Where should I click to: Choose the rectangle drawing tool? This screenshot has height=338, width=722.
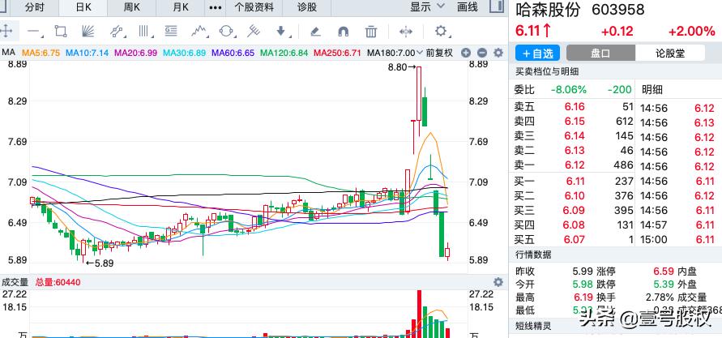(60, 32)
